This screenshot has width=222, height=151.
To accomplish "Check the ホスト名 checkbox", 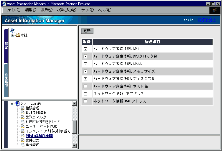I will [85, 86].
